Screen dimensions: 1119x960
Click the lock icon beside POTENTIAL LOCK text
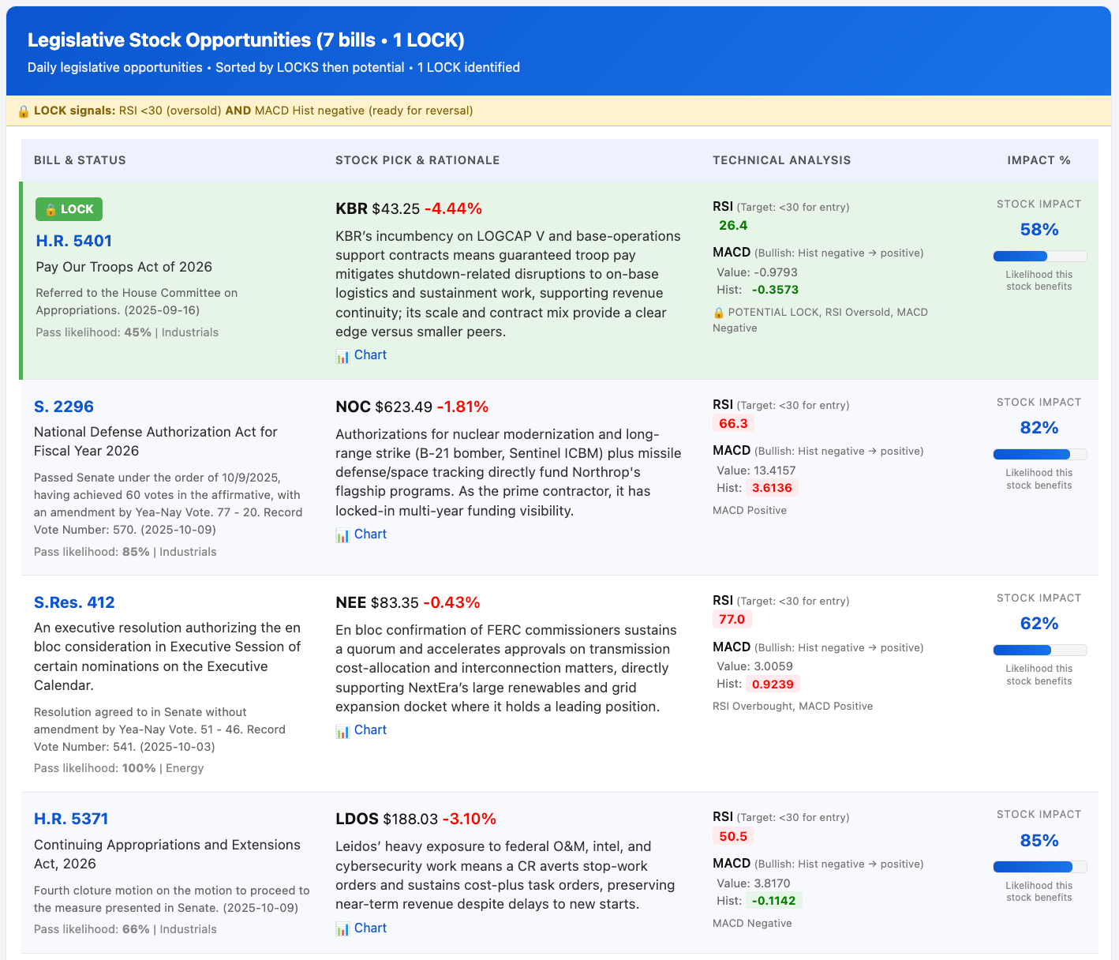[718, 313]
